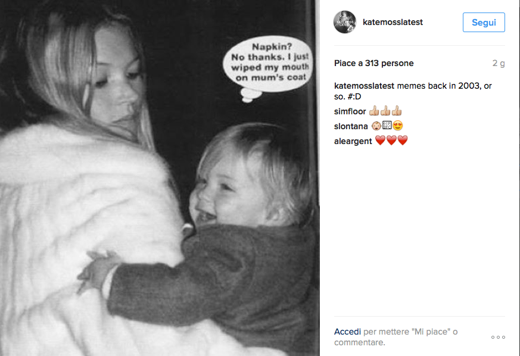Open the katemosslatest username in header
520x356 pixels.
tap(393, 22)
